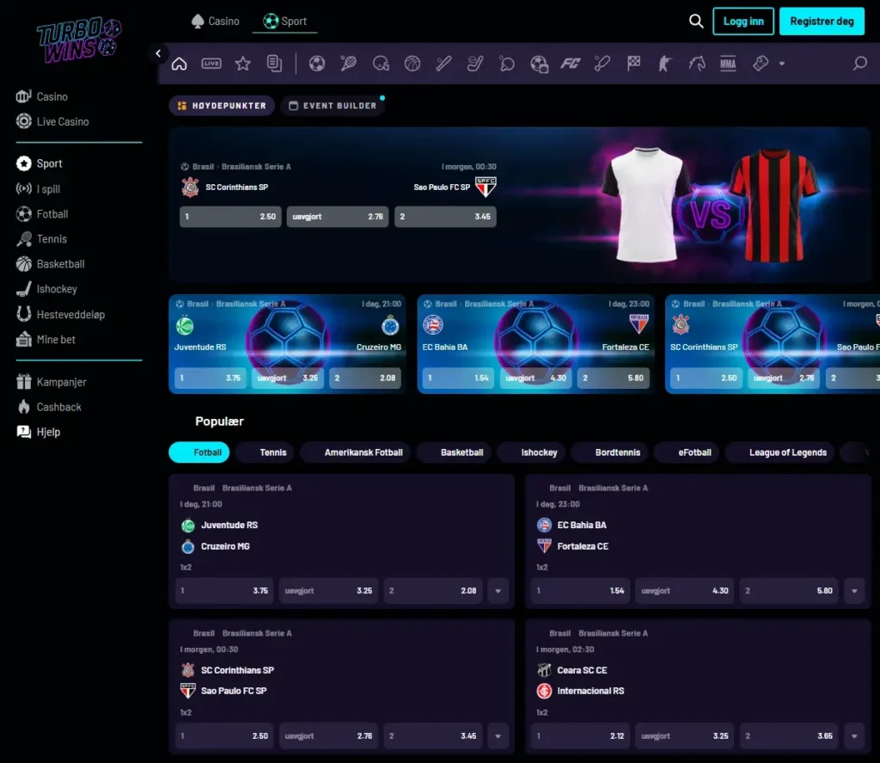The width and height of the screenshot is (880, 763).
Task: Open I spill in the sidebar
Action: coord(38,188)
